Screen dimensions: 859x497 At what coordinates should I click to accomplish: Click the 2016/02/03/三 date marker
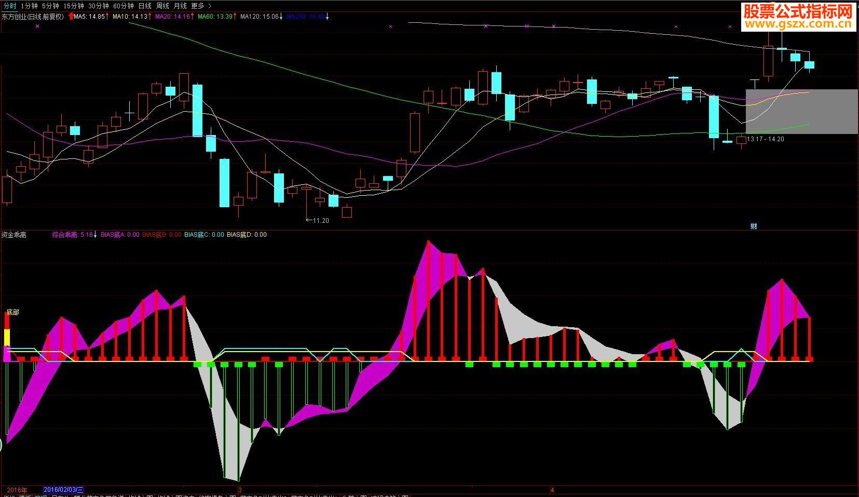pyautogui.click(x=63, y=490)
